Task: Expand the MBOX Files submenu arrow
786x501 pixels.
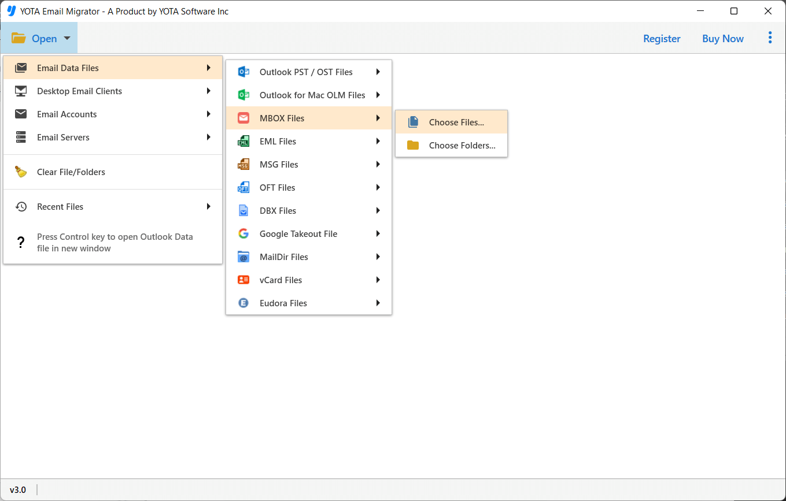Action: [378, 118]
